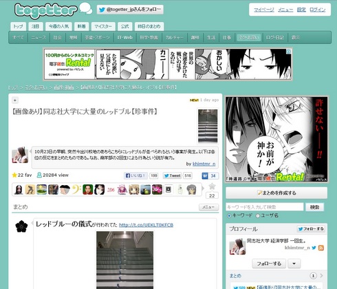
Task: Select the カルチャー category
Action: click(175, 37)
